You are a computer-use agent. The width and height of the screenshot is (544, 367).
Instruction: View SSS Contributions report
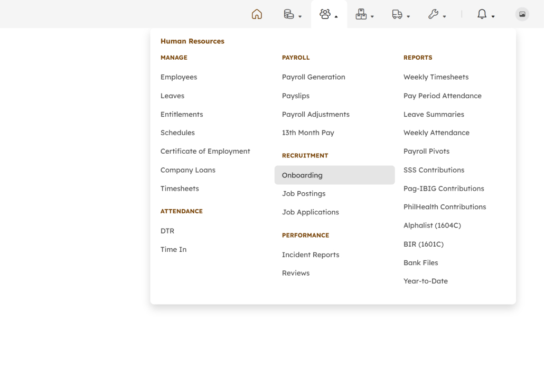(434, 170)
